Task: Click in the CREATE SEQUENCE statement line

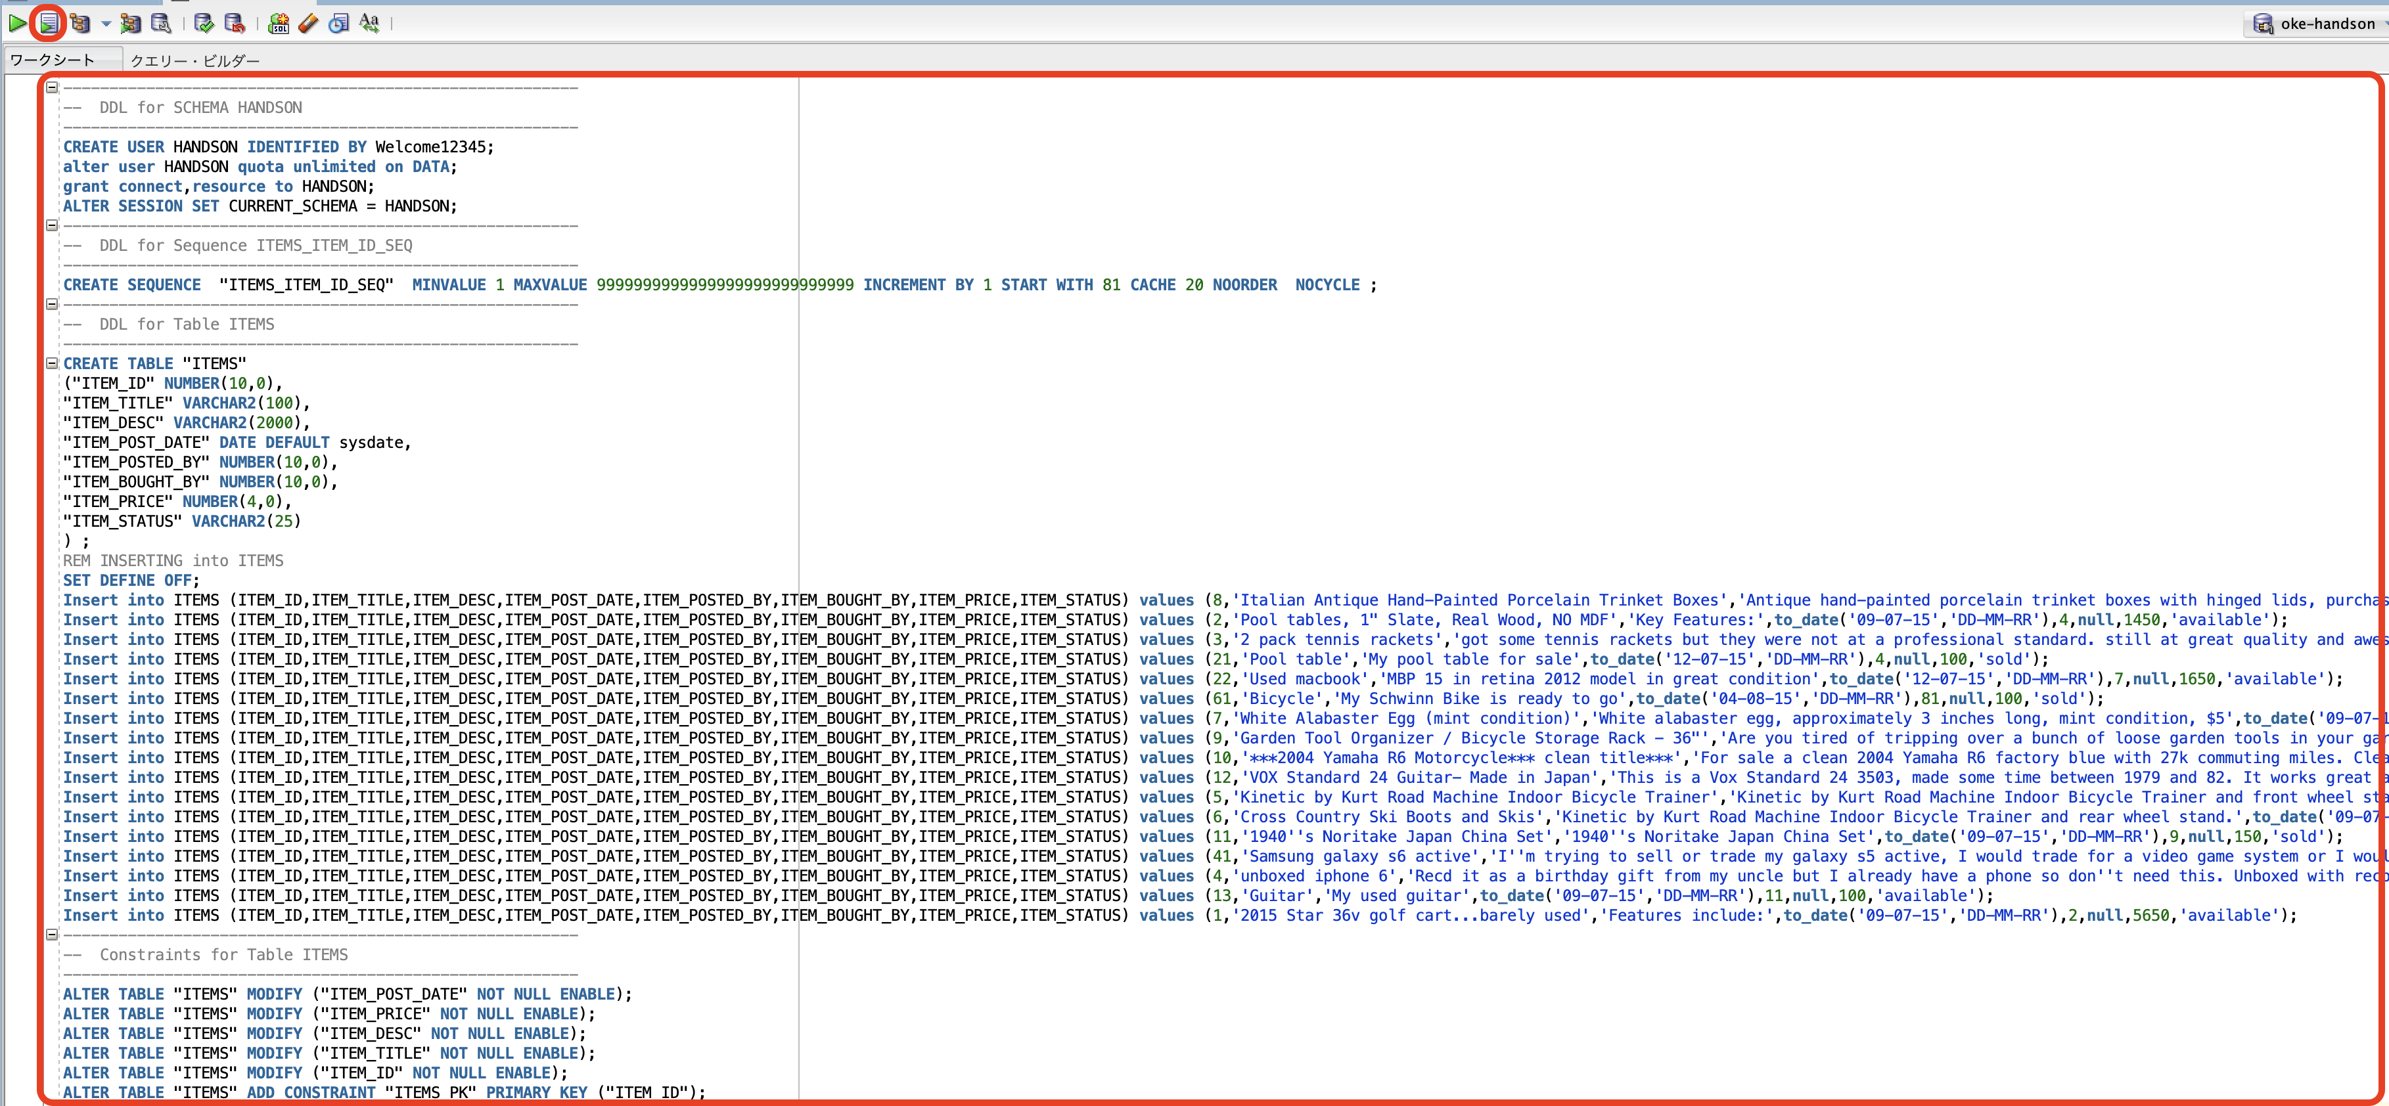Action: tap(649, 284)
